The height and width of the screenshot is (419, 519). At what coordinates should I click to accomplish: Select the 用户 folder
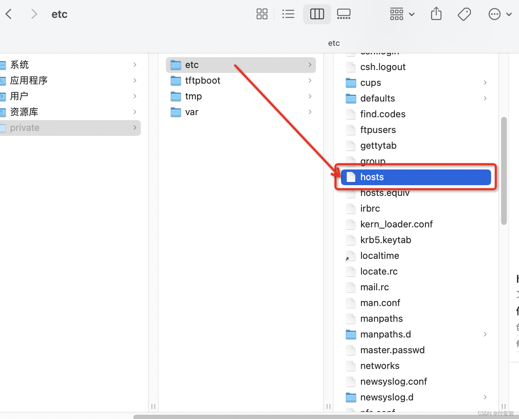click(70, 96)
